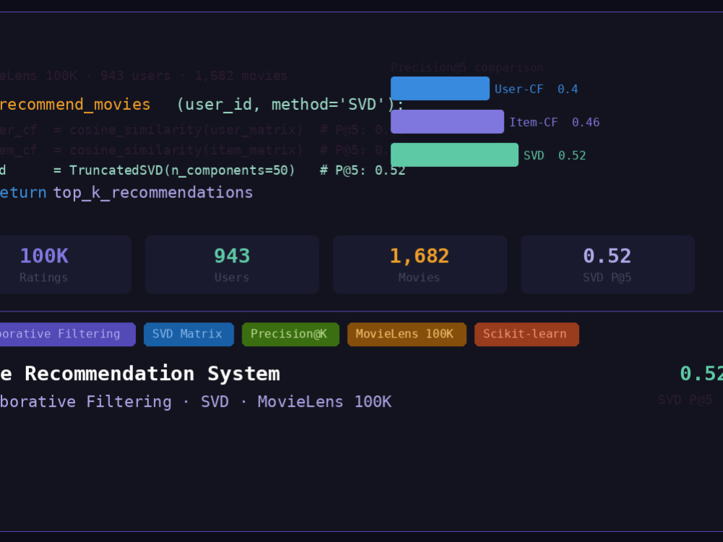Click the '943 users · 1,682 movies' subtitle
723x542 pixels.
tap(194, 76)
